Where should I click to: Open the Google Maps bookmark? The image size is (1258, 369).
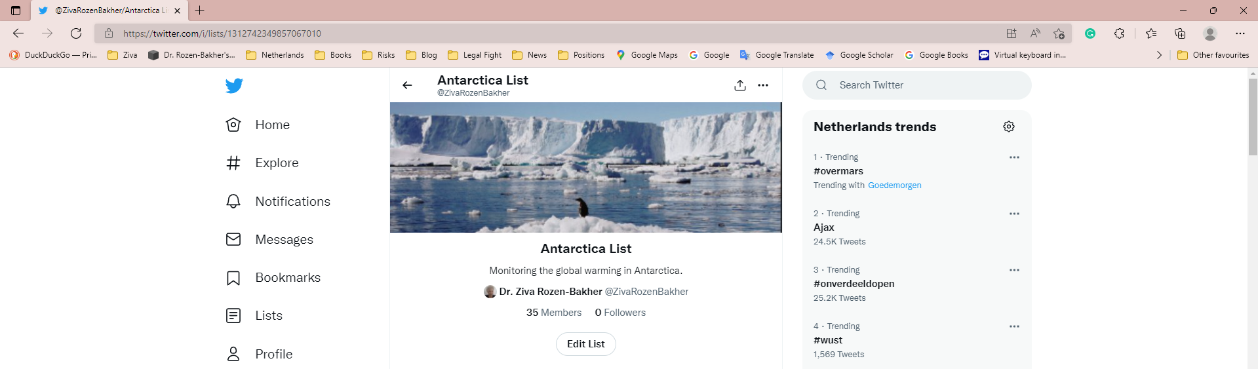coord(647,55)
